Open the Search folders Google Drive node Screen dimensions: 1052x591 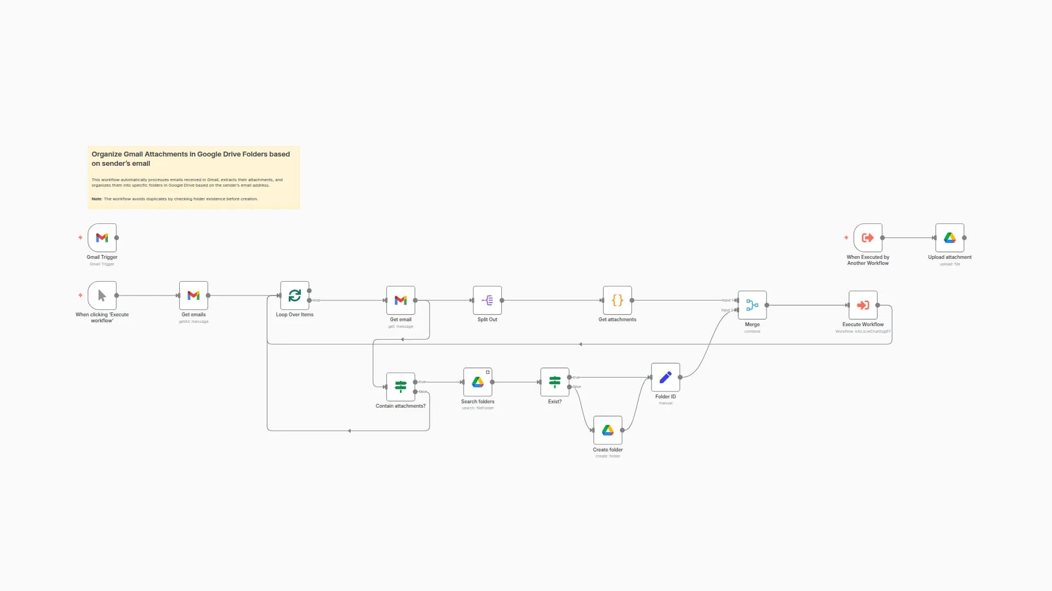point(477,382)
